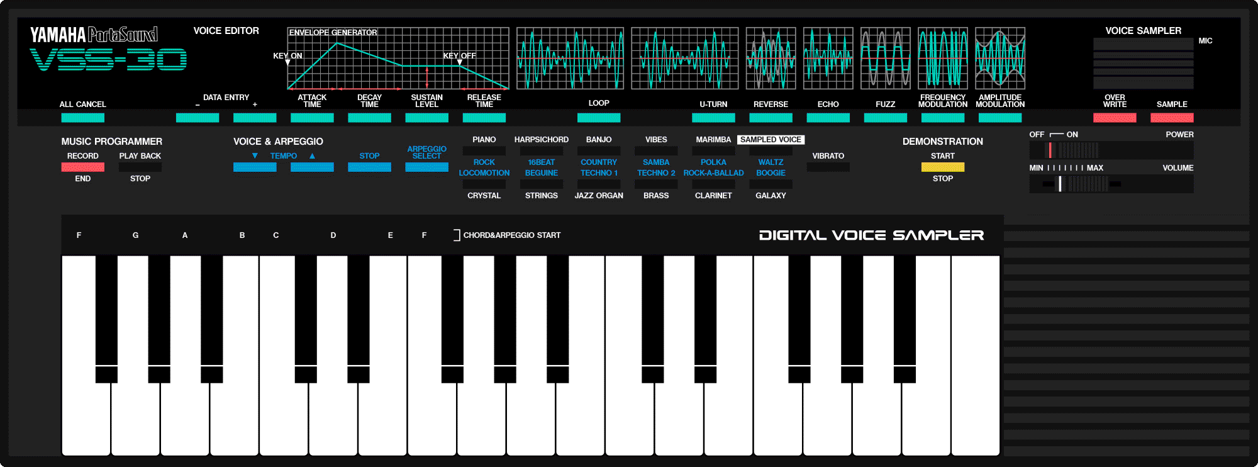1258x467 pixels.
Task: Play the first black key on the left
Action: click(x=106, y=319)
